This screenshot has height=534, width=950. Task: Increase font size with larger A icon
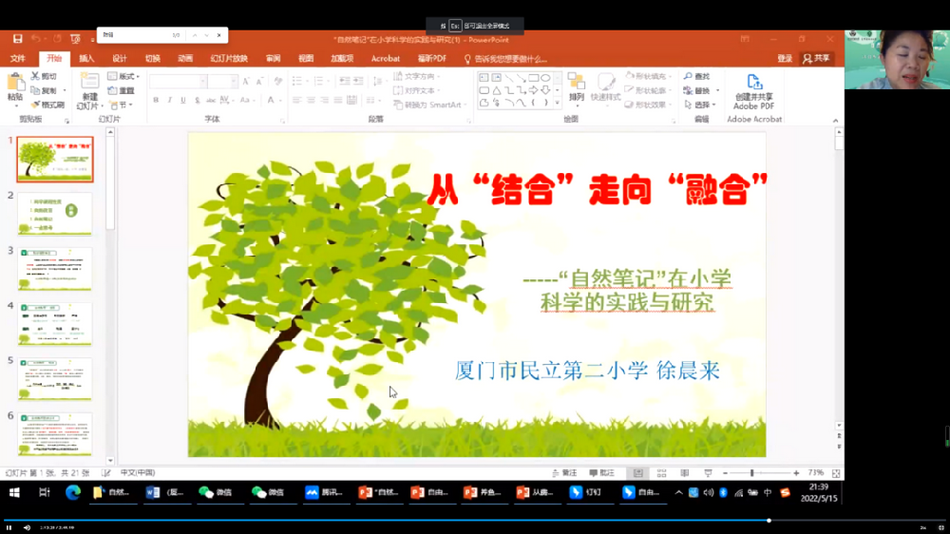point(246,81)
